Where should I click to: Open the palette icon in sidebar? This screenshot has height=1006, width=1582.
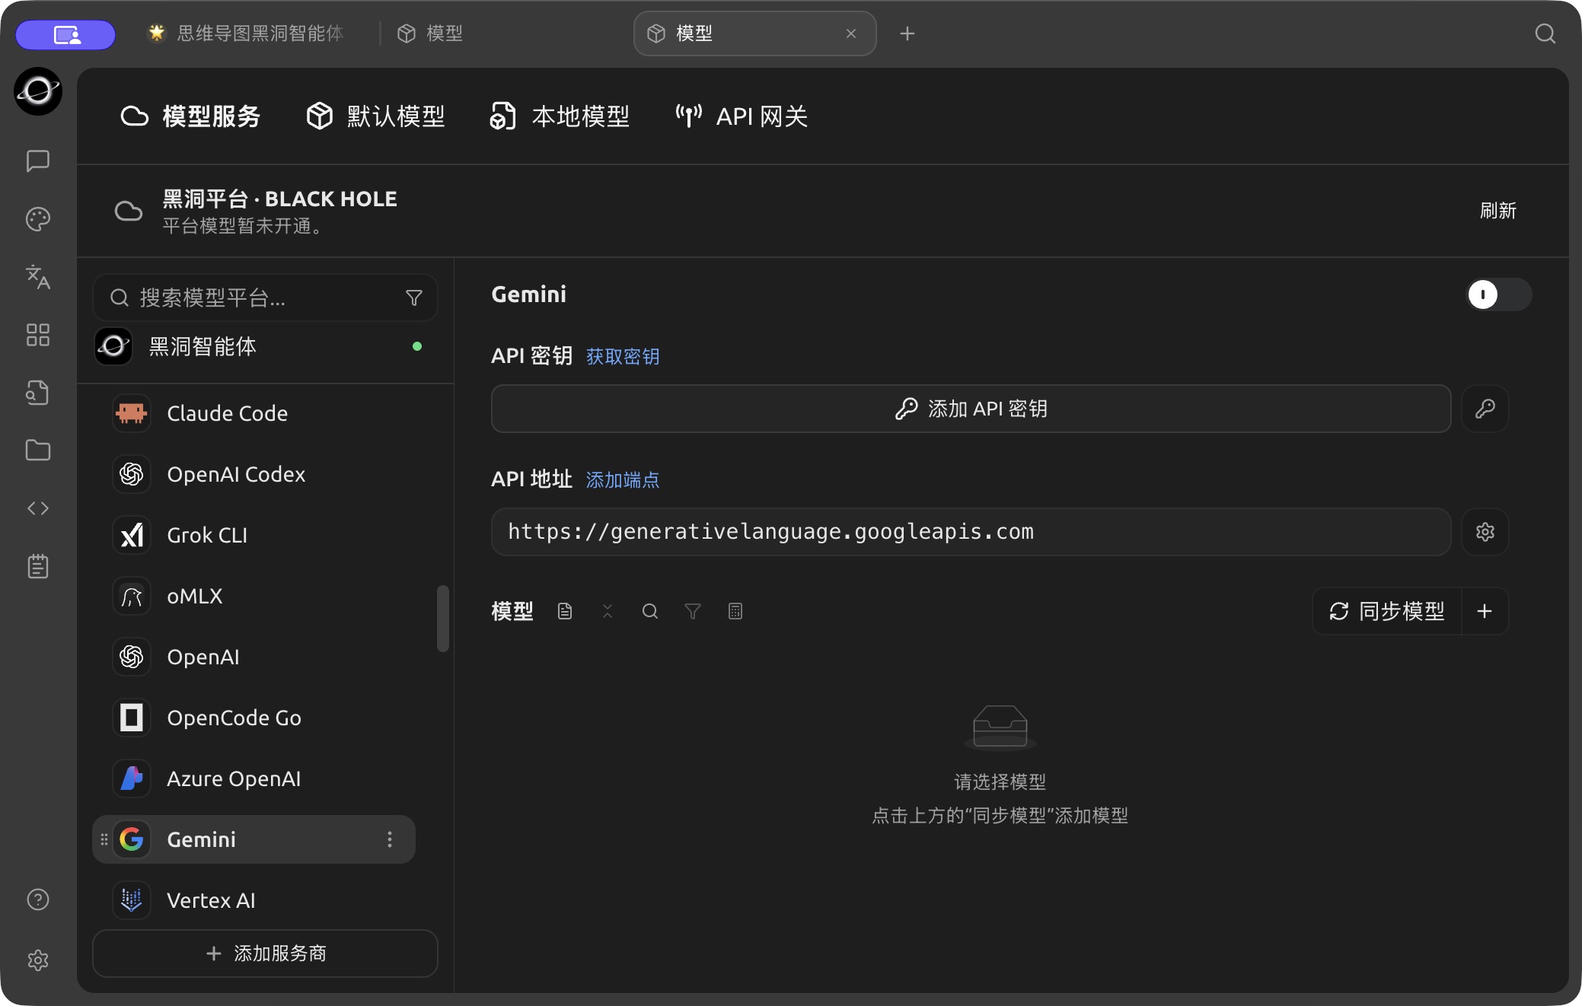[38, 219]
